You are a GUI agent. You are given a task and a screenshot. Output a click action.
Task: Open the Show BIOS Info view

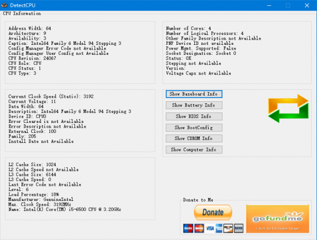[194, 117]
